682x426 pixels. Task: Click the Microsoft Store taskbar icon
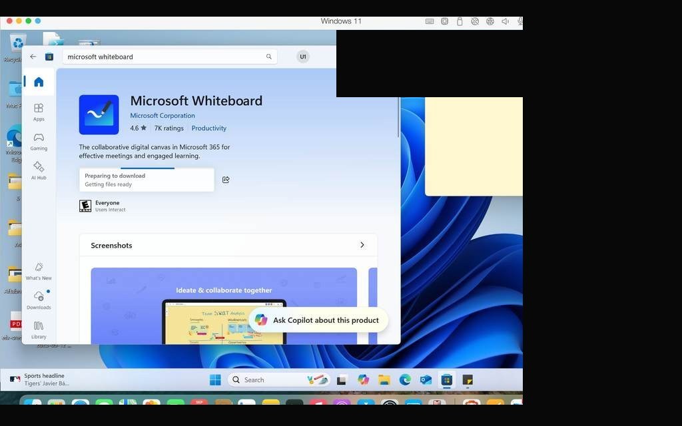pos(447,380)
